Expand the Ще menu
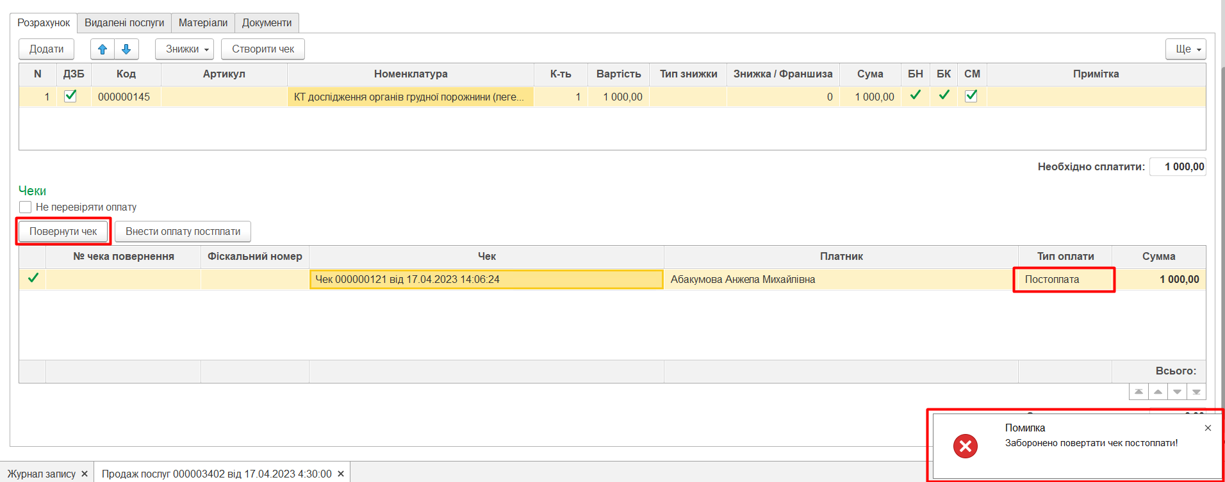 tap(1185, 49)
